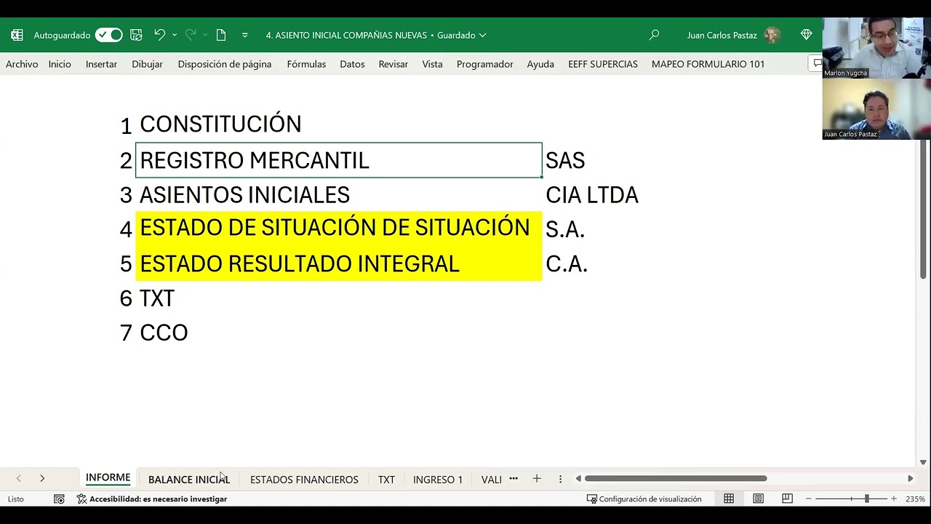
Task: Open the Dibujar ribbon tab
Action: [x=147, y=64]
